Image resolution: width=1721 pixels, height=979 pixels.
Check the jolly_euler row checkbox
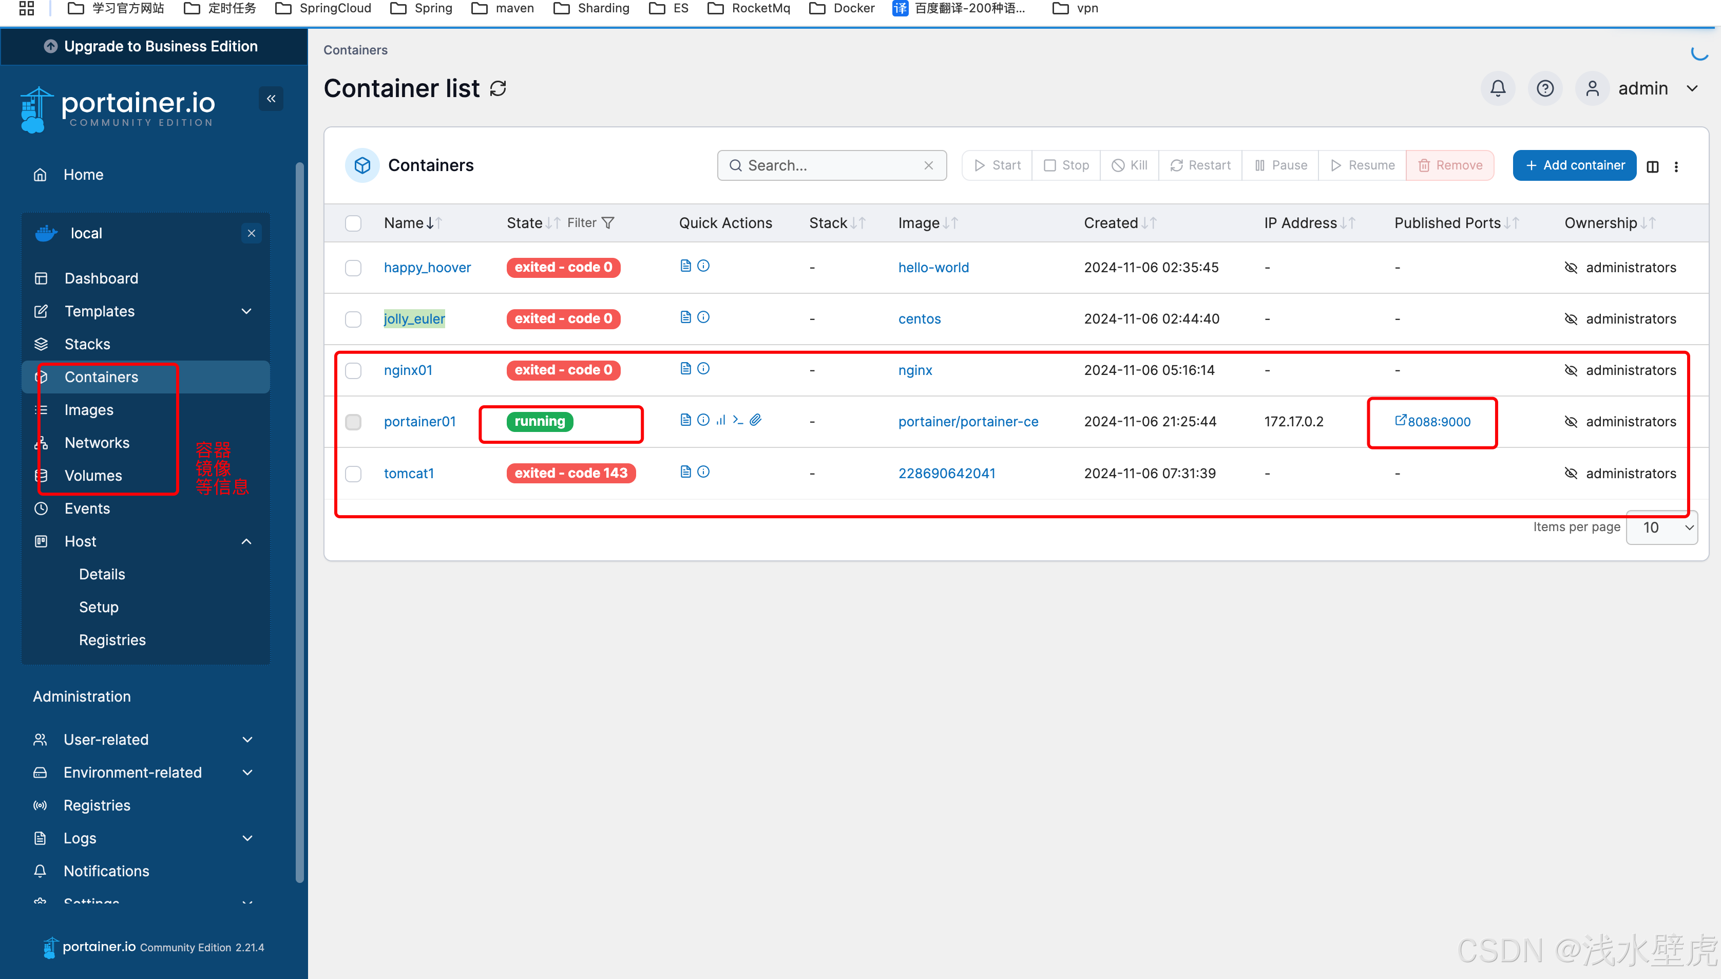[353, 319]
